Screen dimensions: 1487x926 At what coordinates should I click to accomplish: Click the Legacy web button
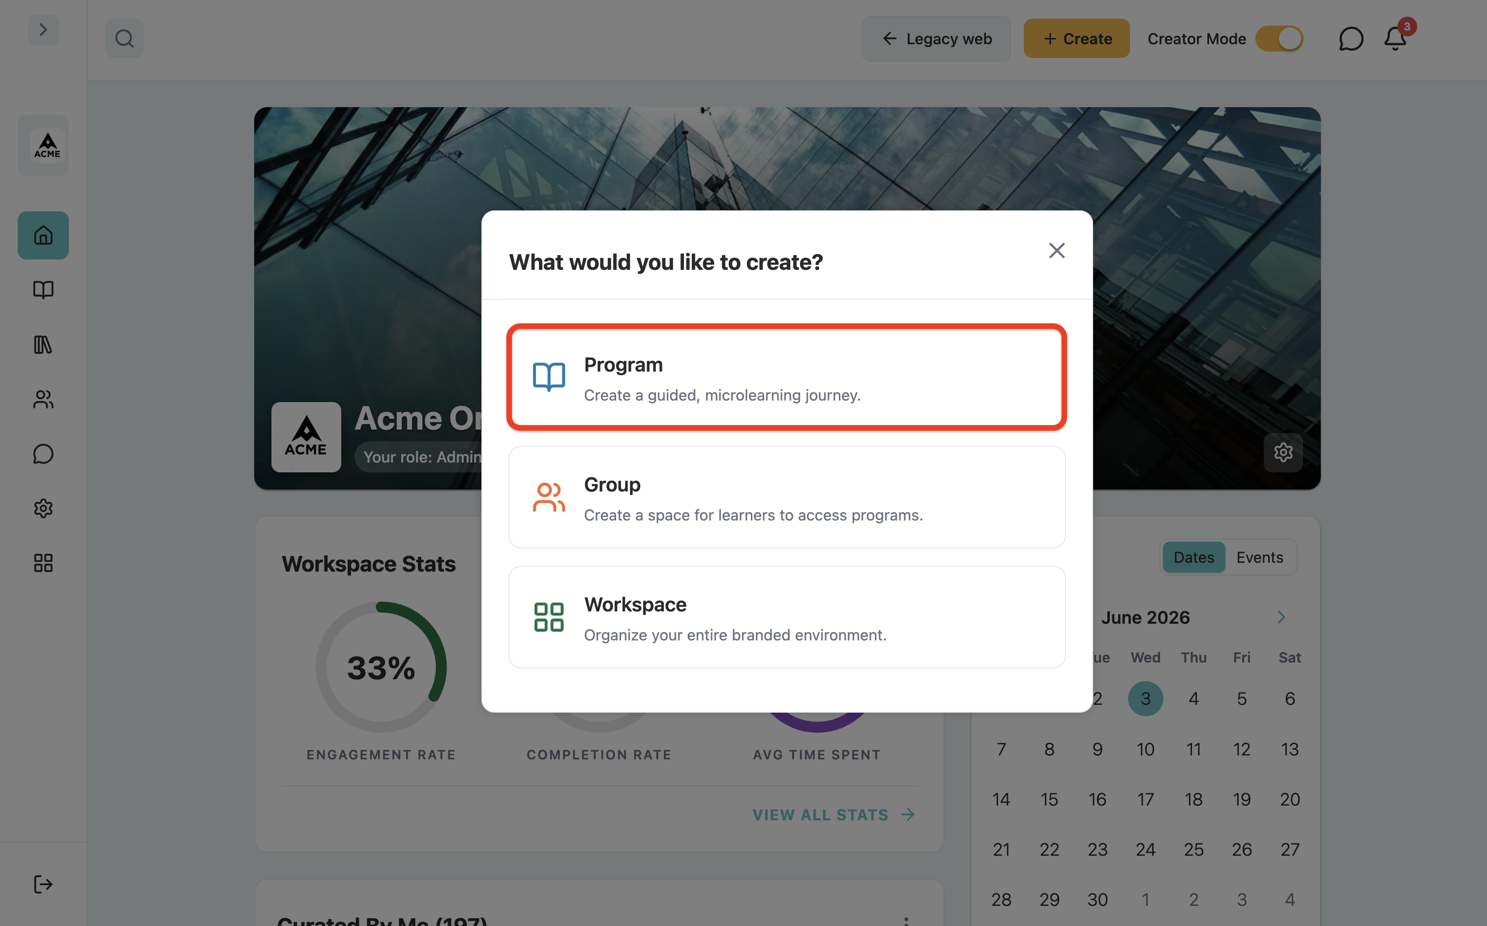pyautogui.click(x=936, y=38)
